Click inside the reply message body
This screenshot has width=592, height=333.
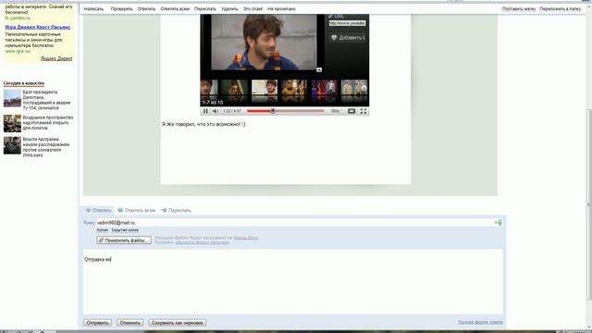(x=293, y=281)
